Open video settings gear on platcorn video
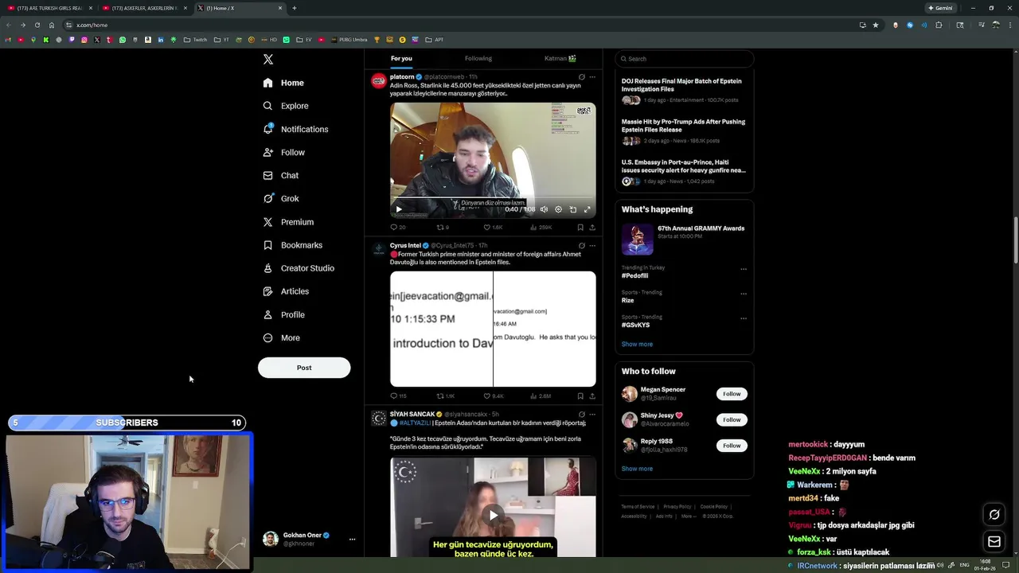 coord(558,209)
